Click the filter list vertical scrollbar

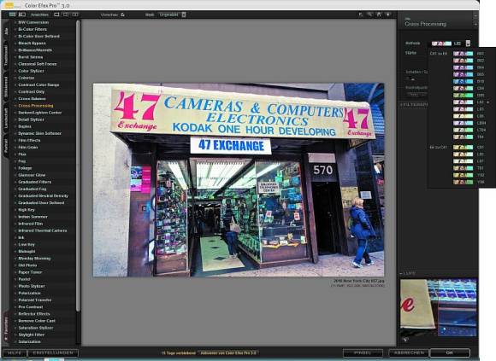click(78, 166)
